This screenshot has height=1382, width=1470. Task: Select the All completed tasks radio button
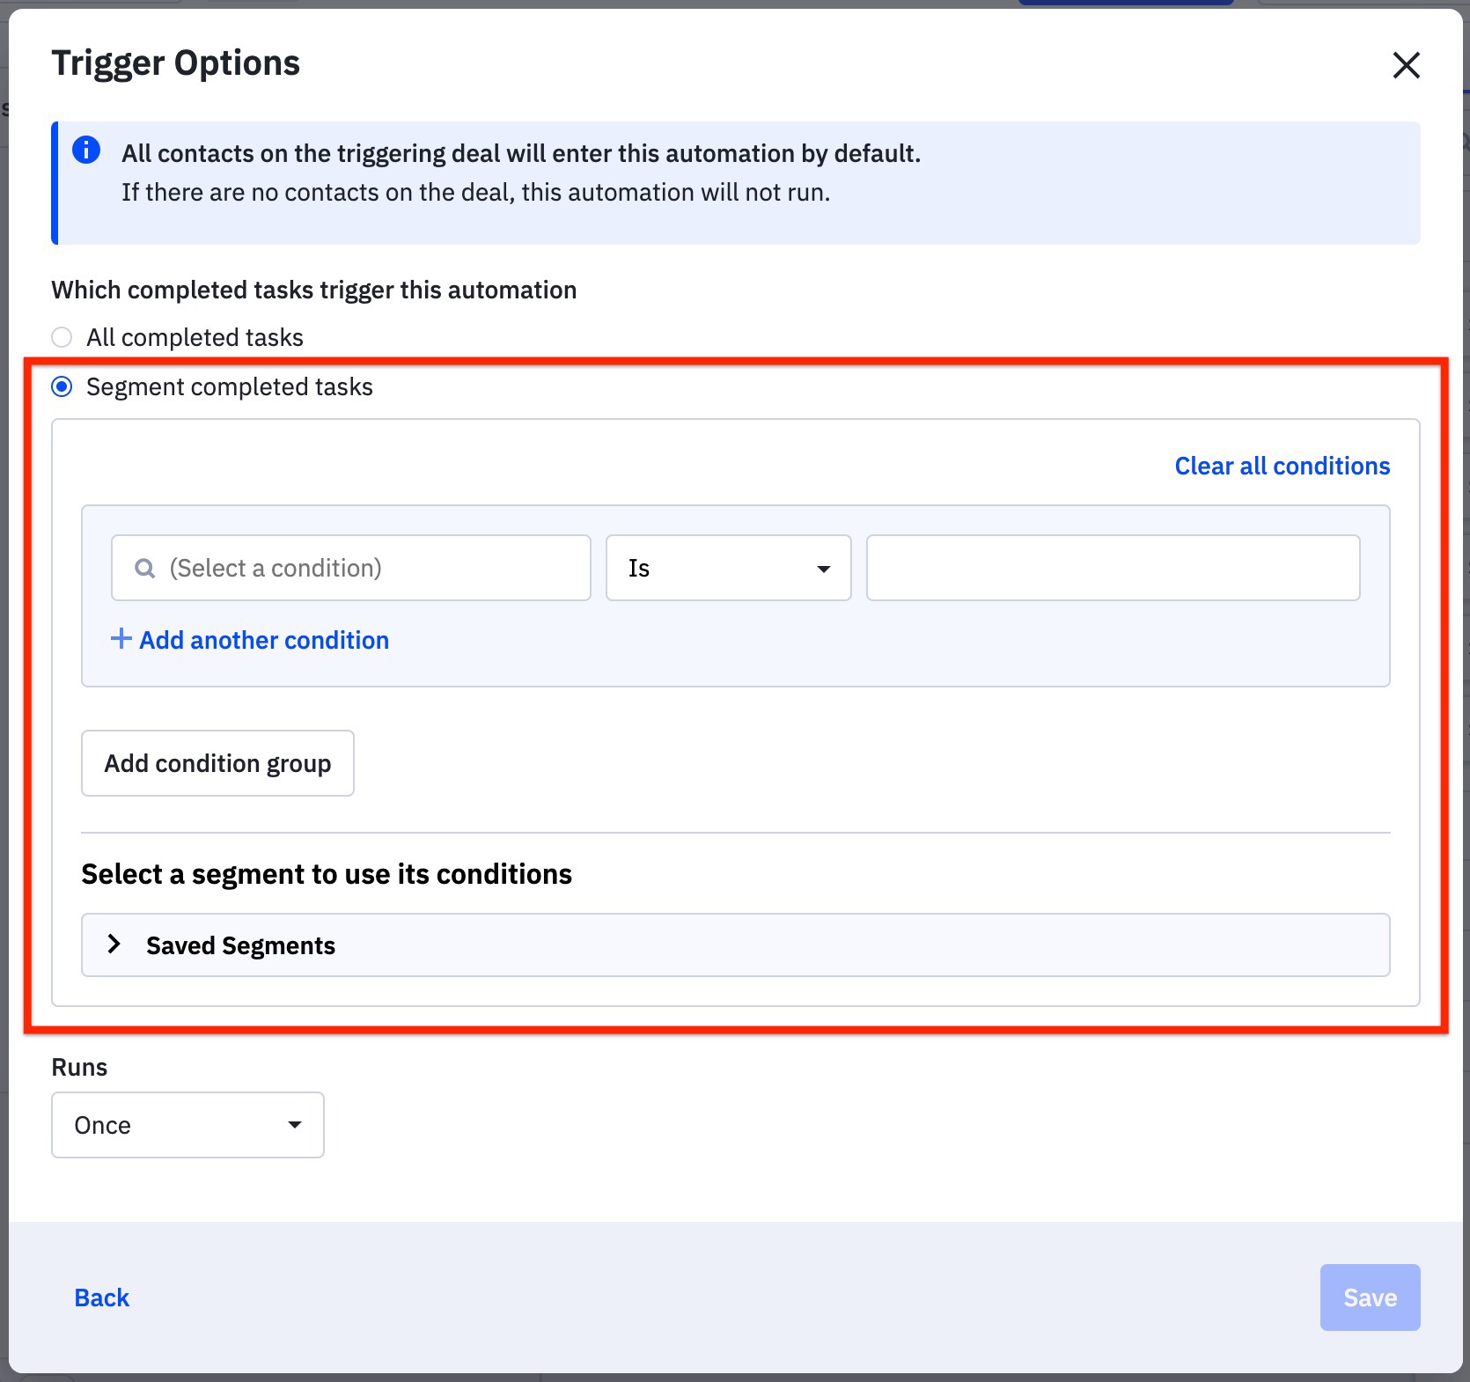[x=62, y=336]
